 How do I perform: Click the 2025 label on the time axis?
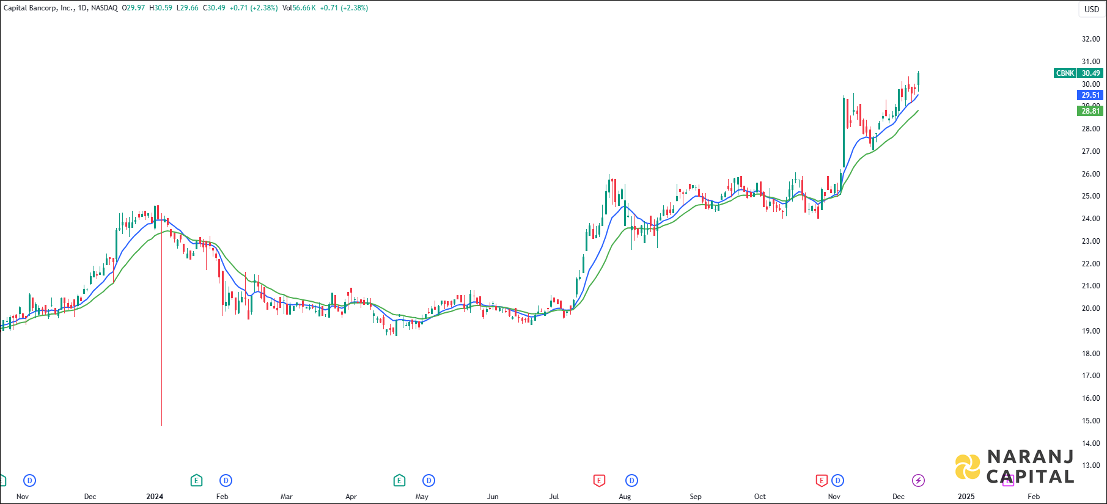[966, 497]
